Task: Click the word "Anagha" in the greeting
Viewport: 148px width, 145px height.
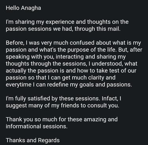Action: [x=31, y=8]
